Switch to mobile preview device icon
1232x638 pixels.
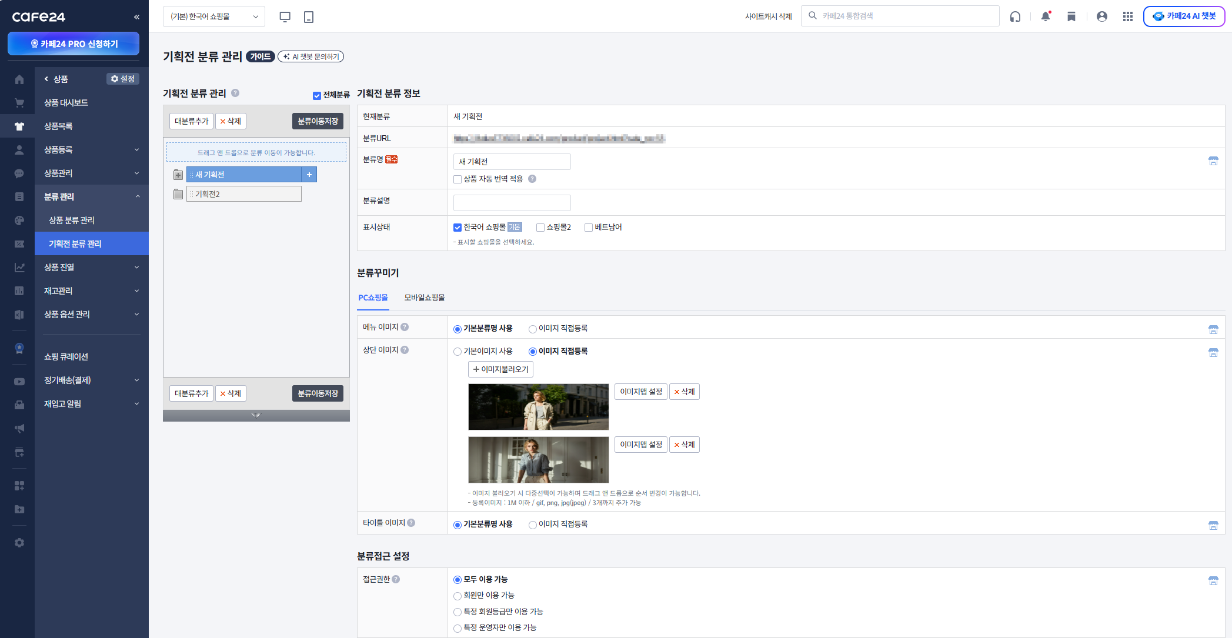309,16
